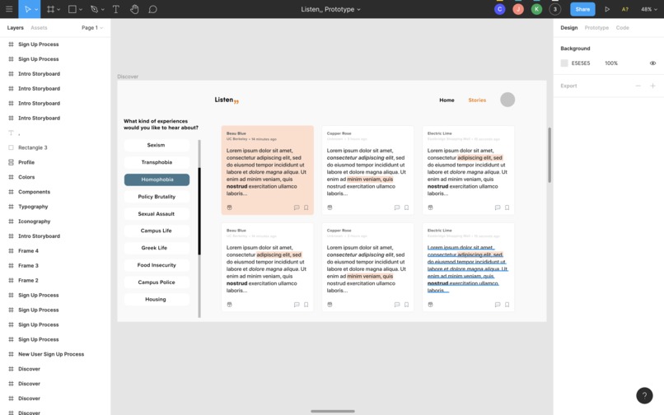Edit the 100% background opacity value
This screenshot has width=664, height=415.
(611, 63)
